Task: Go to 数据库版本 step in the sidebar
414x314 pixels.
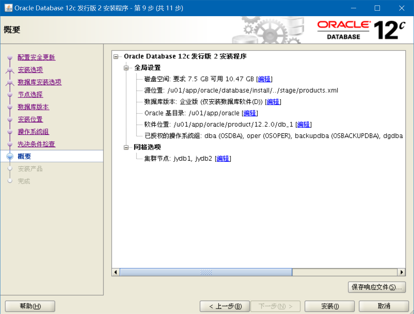Action: pos(33,107)
